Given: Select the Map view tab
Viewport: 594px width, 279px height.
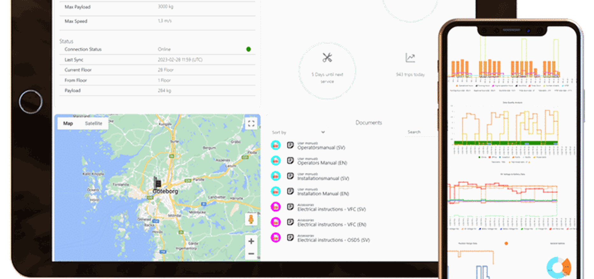Looking at the screenshot, I should click(68, 124).
